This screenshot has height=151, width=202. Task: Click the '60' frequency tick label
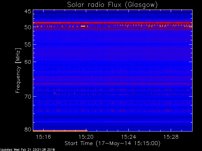[x=28, y=62]
